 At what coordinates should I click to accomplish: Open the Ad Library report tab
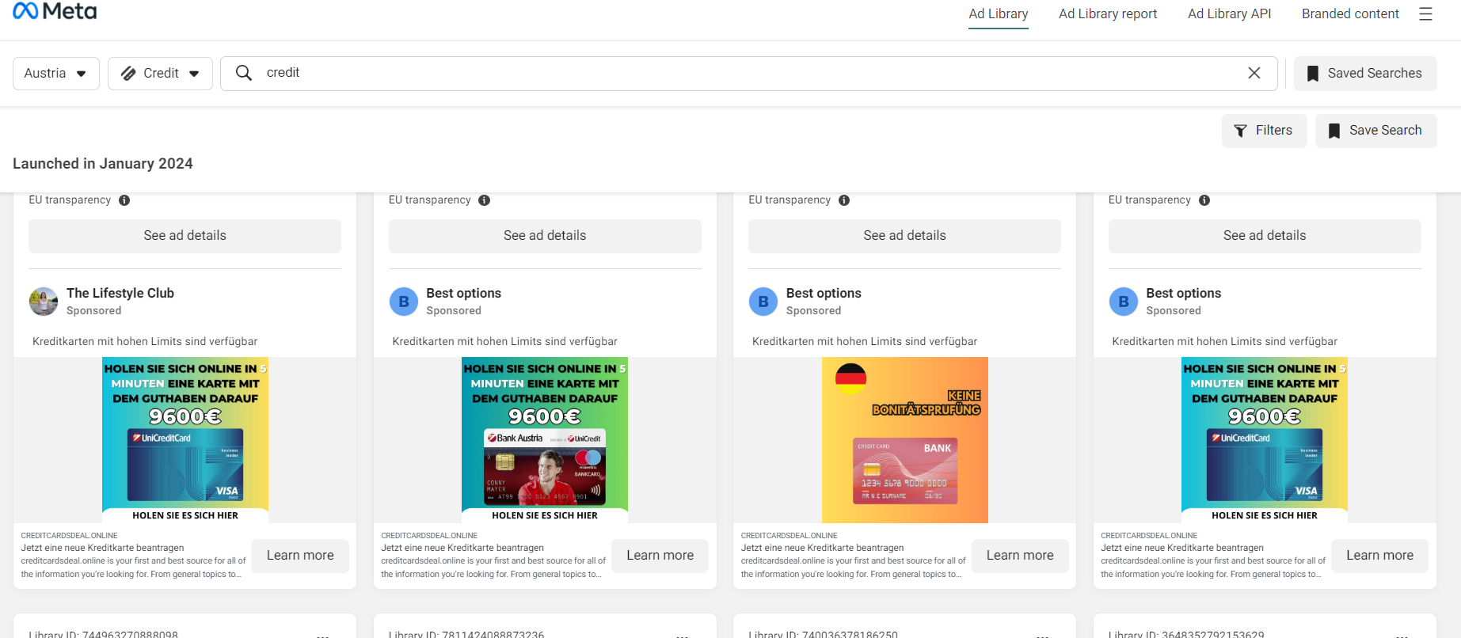tap(1108, 13)
